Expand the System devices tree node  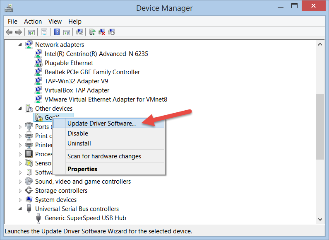pyautogui.click(x=20, y=200)
